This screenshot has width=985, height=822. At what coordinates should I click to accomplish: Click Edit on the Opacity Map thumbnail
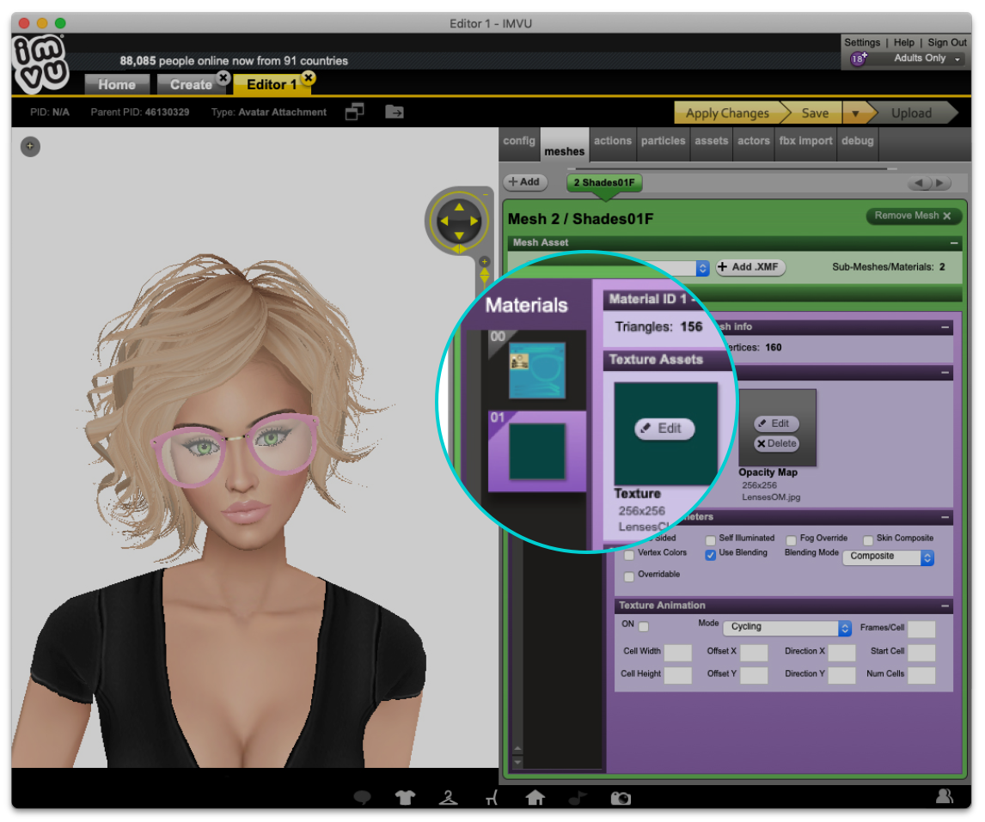tap(776, 423)
